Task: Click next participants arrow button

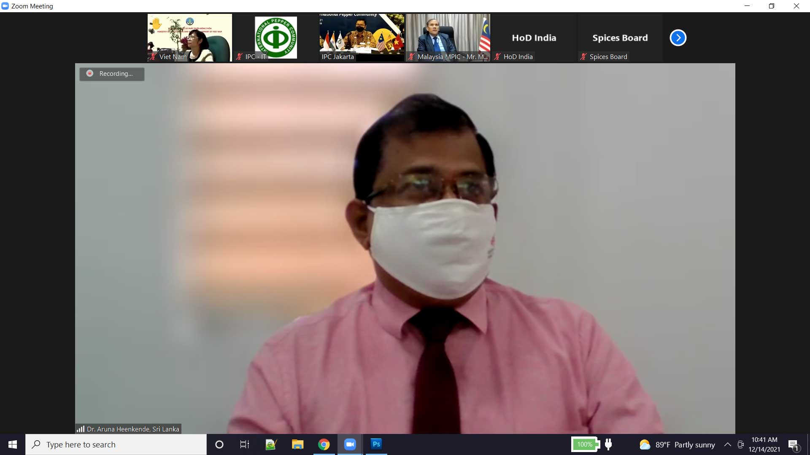Action: tap(678, 38)
